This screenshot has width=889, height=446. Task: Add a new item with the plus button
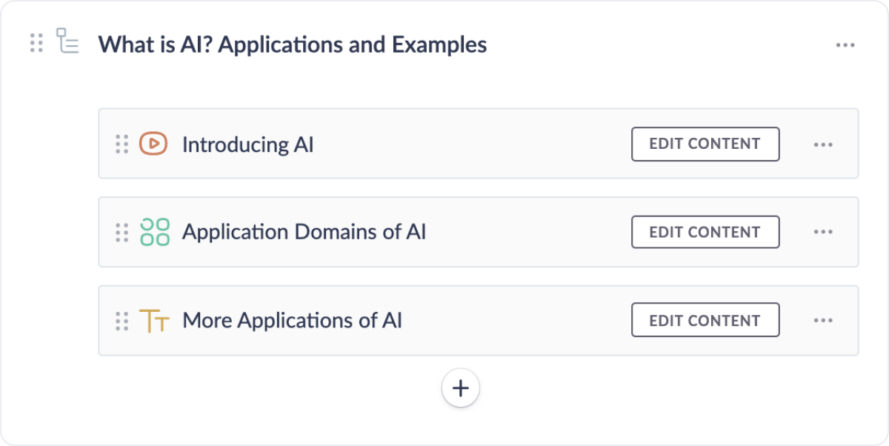point(461,388)
